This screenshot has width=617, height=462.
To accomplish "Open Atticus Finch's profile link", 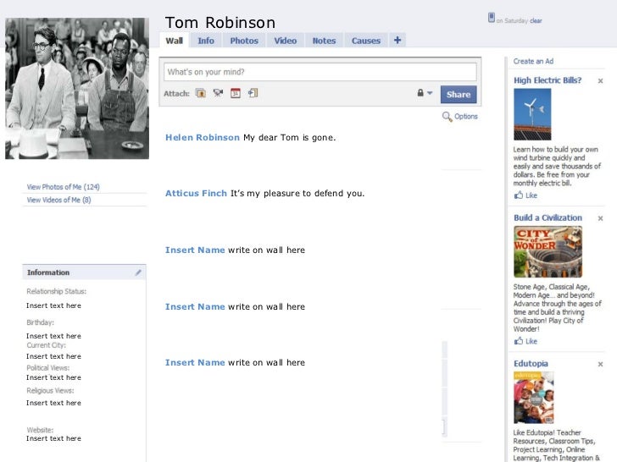I will tap(196, 193).
